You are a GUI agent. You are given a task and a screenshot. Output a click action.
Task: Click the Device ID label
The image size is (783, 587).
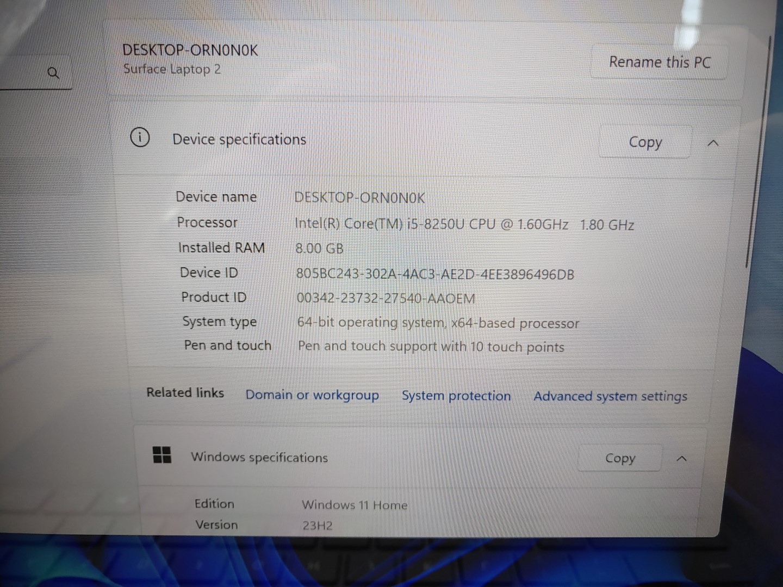[x=209, y=272]
